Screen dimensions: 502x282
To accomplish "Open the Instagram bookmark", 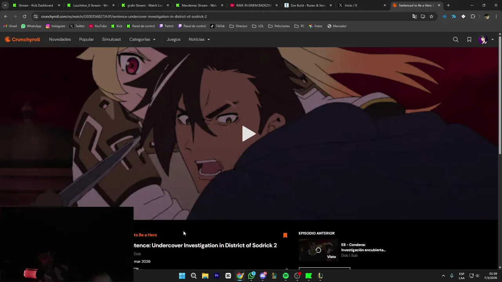I will (x=55, y=26).
